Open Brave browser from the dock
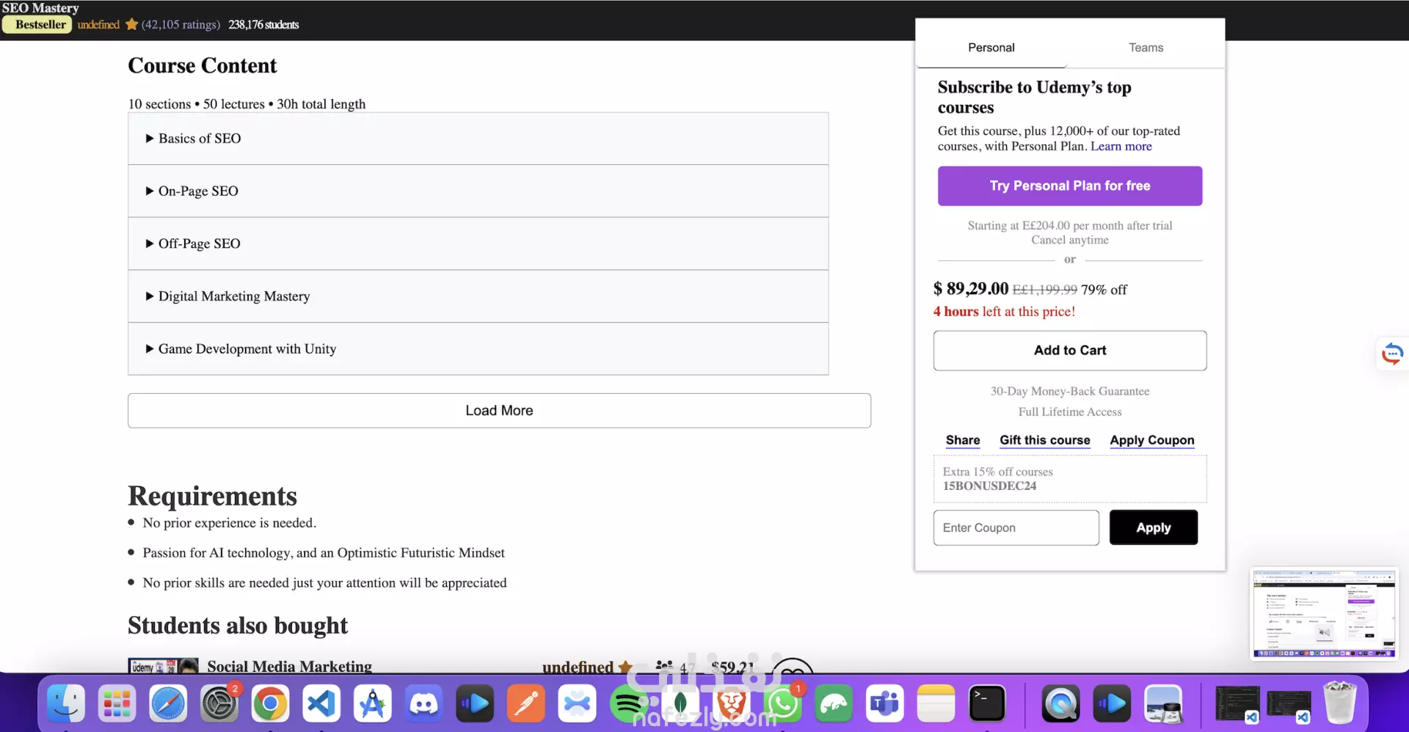 click(731, 703)
